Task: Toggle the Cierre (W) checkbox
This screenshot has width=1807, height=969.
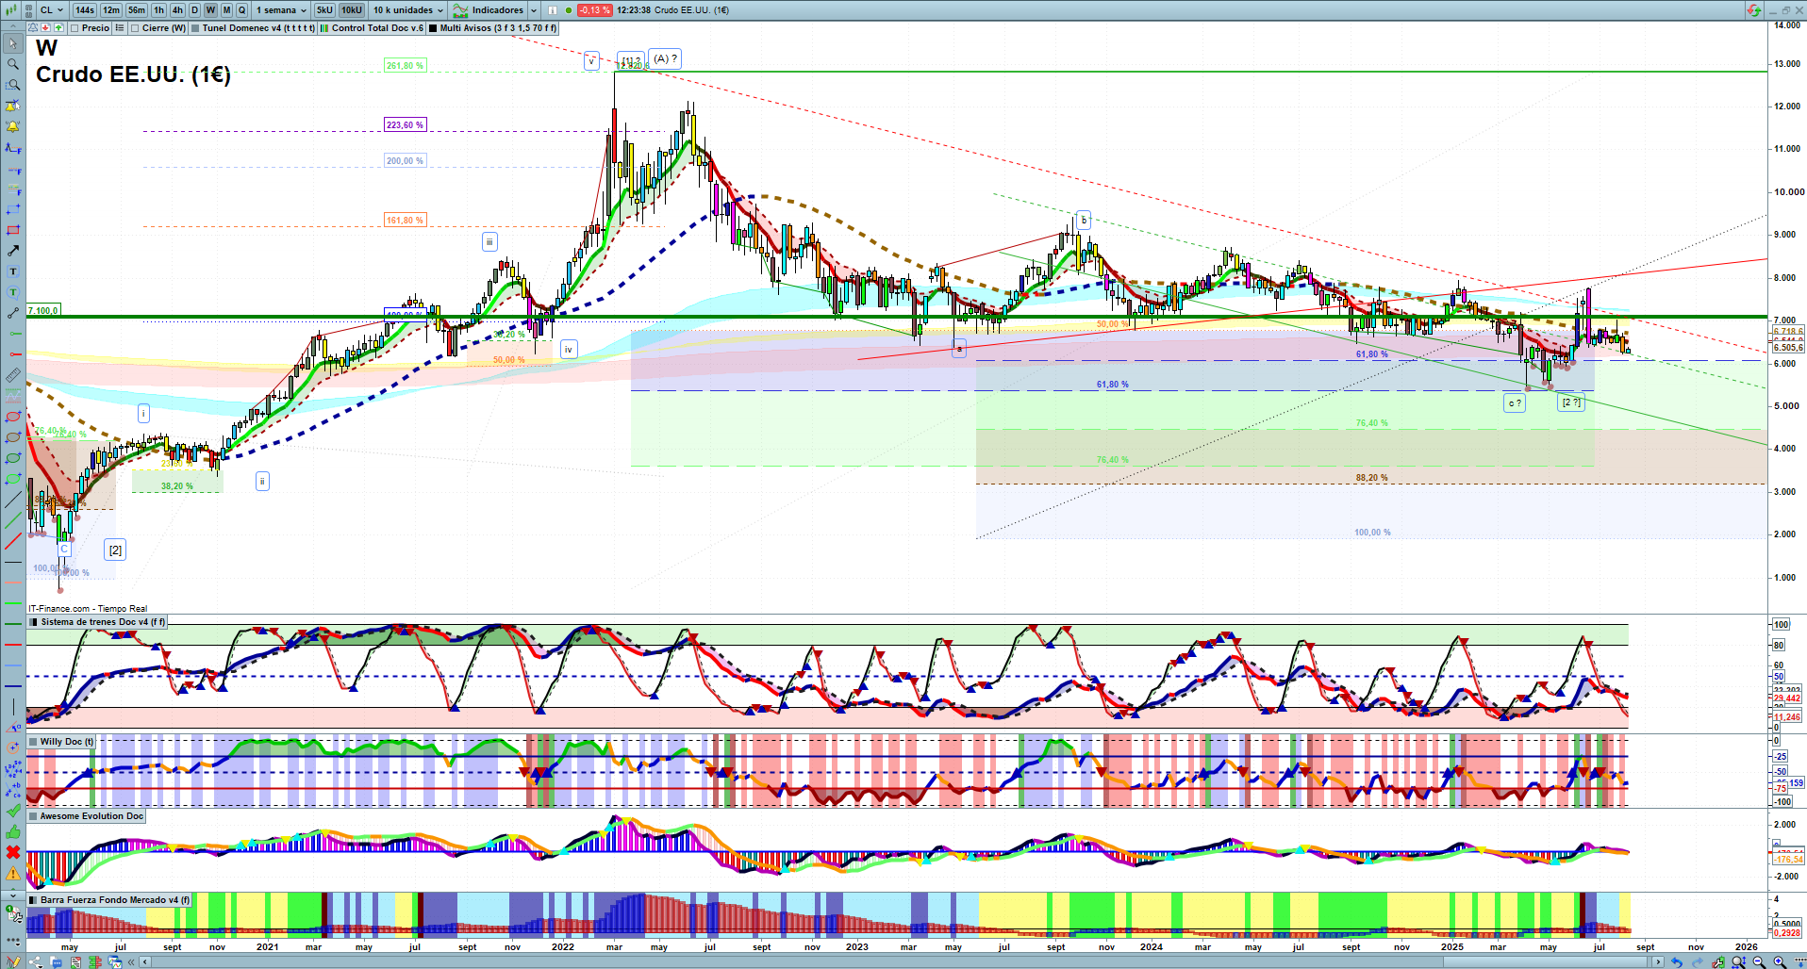Action: pyautogui.click(x=135, y=28)
